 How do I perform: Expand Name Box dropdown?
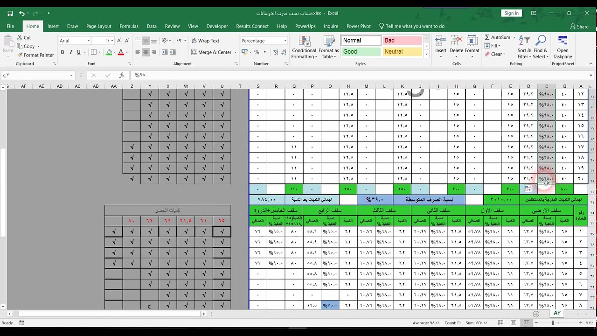pos(71,75)
